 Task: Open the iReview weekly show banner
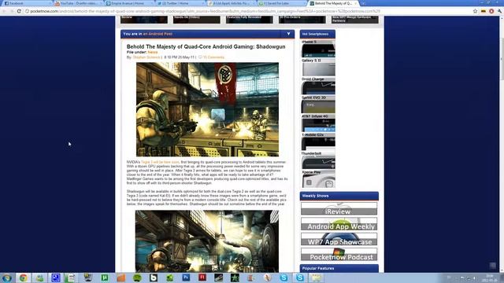point(339,208)
